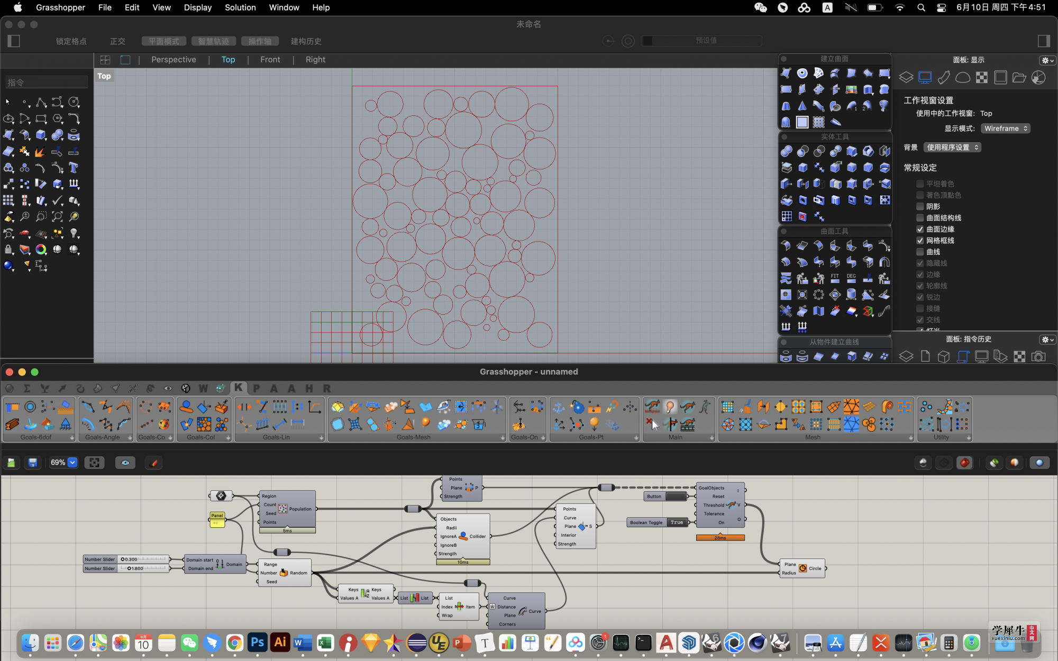The image size is (1058, 661).
Task: Select the padlock Lock icon in Rhino left toolbar
Action: pos(8,249)
